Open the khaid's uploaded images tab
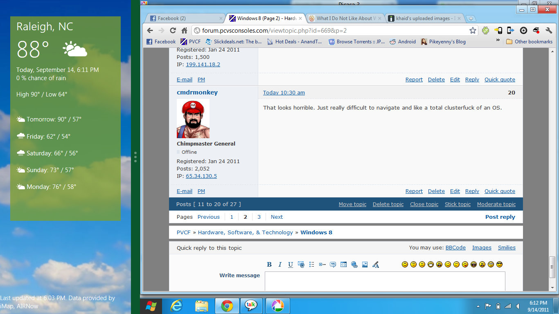This screenshot has height=314, width=559. point(425,18)
